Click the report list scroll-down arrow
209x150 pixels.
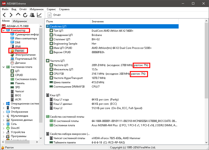[x=206, y=142]
